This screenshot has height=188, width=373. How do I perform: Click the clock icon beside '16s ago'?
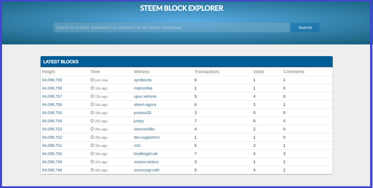coord(92,104)
